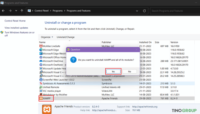Select Visual C++ 2015-2019 Redistributable icon
Screen dimensions: 200x114
tap(41, 76)
